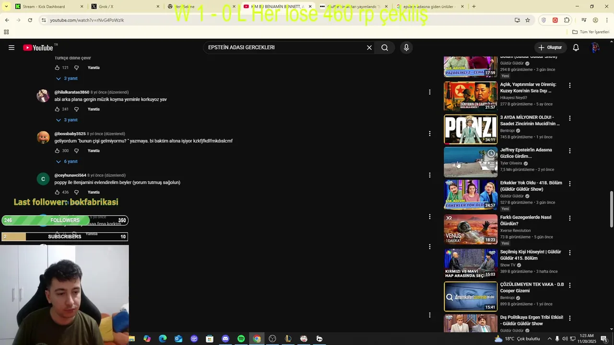
Task: Open the PONZI video thumbnail
Action: coord(471,129)
